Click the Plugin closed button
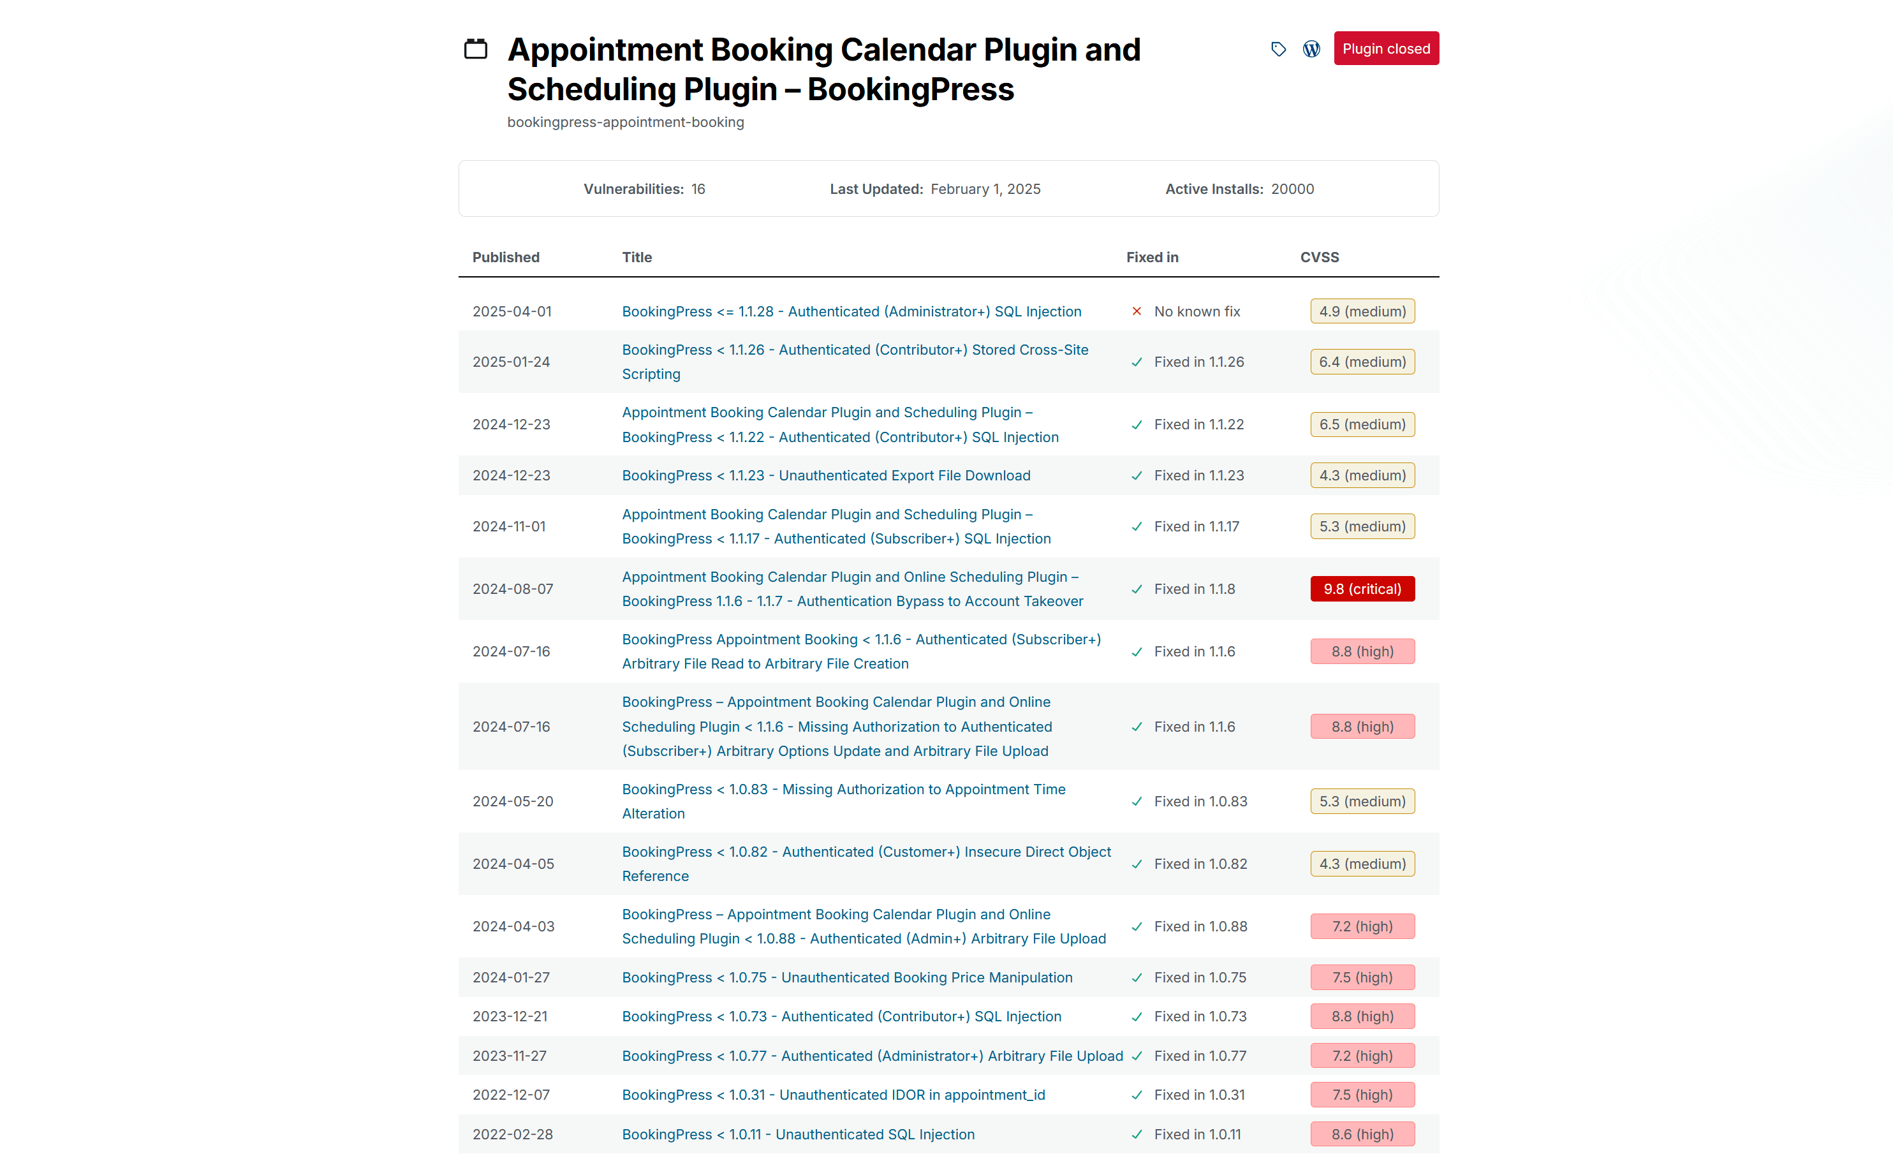This screenshot has height=1161, width=1893. pos(1386,48)
